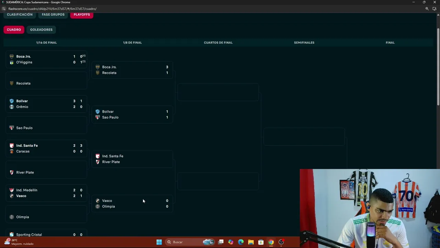Click the Vasco crest in 1/16 round
The height and width of the screenshot is (248, 440).
(12, 196)
